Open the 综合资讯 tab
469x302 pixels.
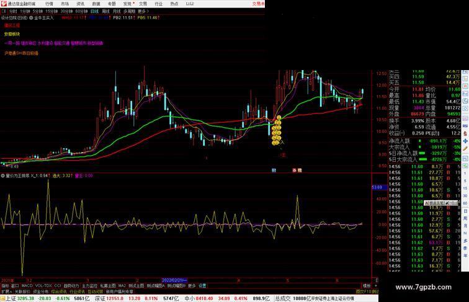[x=59, y=291]
